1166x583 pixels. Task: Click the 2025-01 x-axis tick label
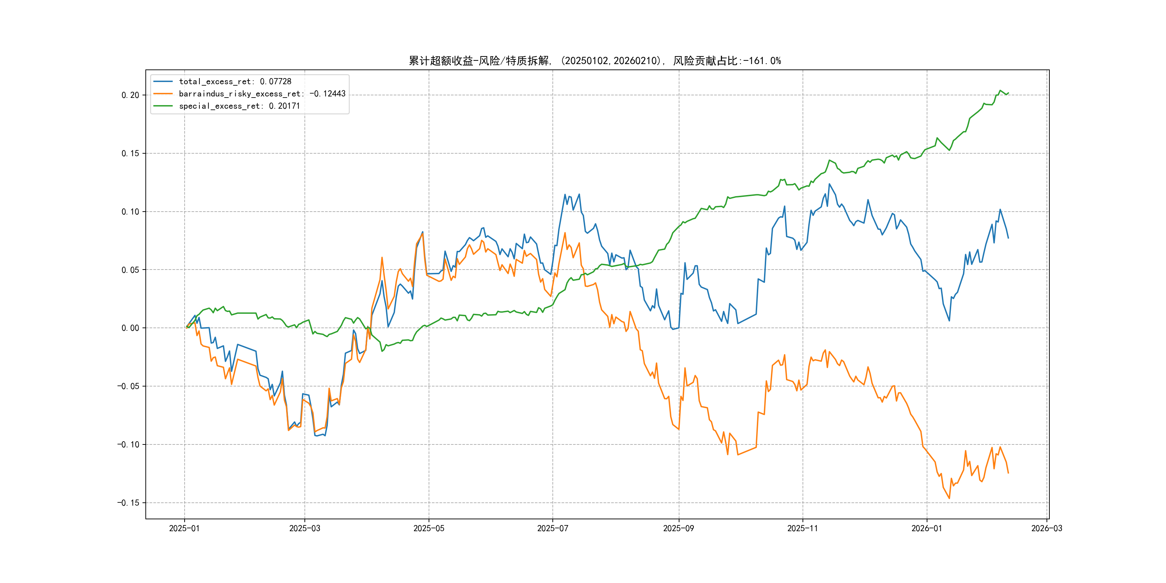184,528
